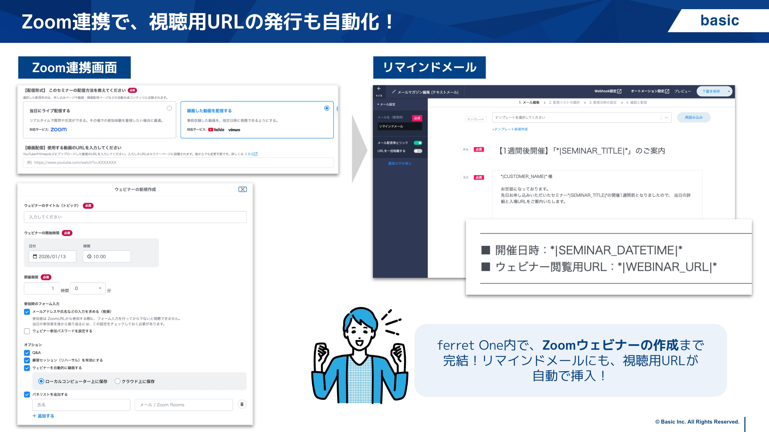The image size is (769, 432).
Task: Go to step 2. 配信リストの選択
Action: [x=564, y=103]
